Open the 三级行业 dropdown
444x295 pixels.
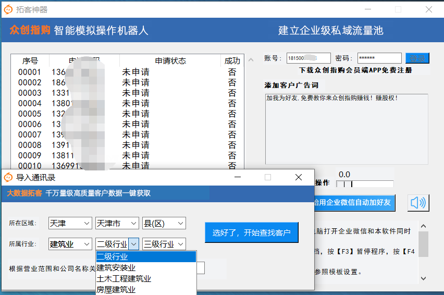(x=164, y=244)
